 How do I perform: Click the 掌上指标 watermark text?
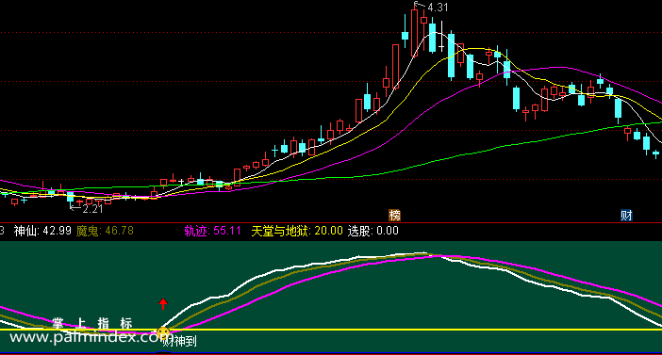click(x=92, y=323)
